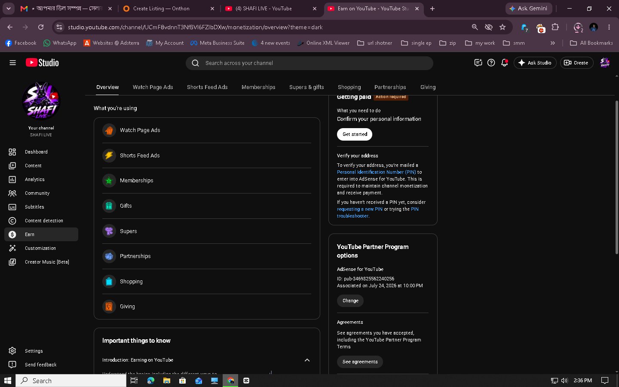
Task: Open File Explorer from the taskbar
Action: 166,381
